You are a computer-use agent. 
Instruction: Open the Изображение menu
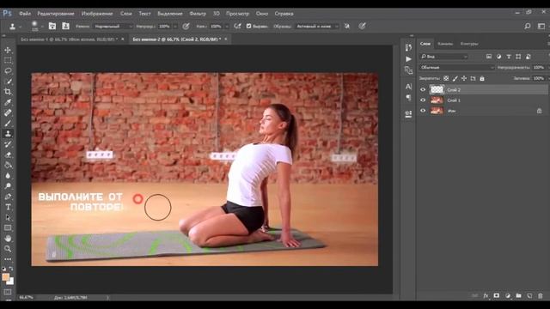click(97, 14)
